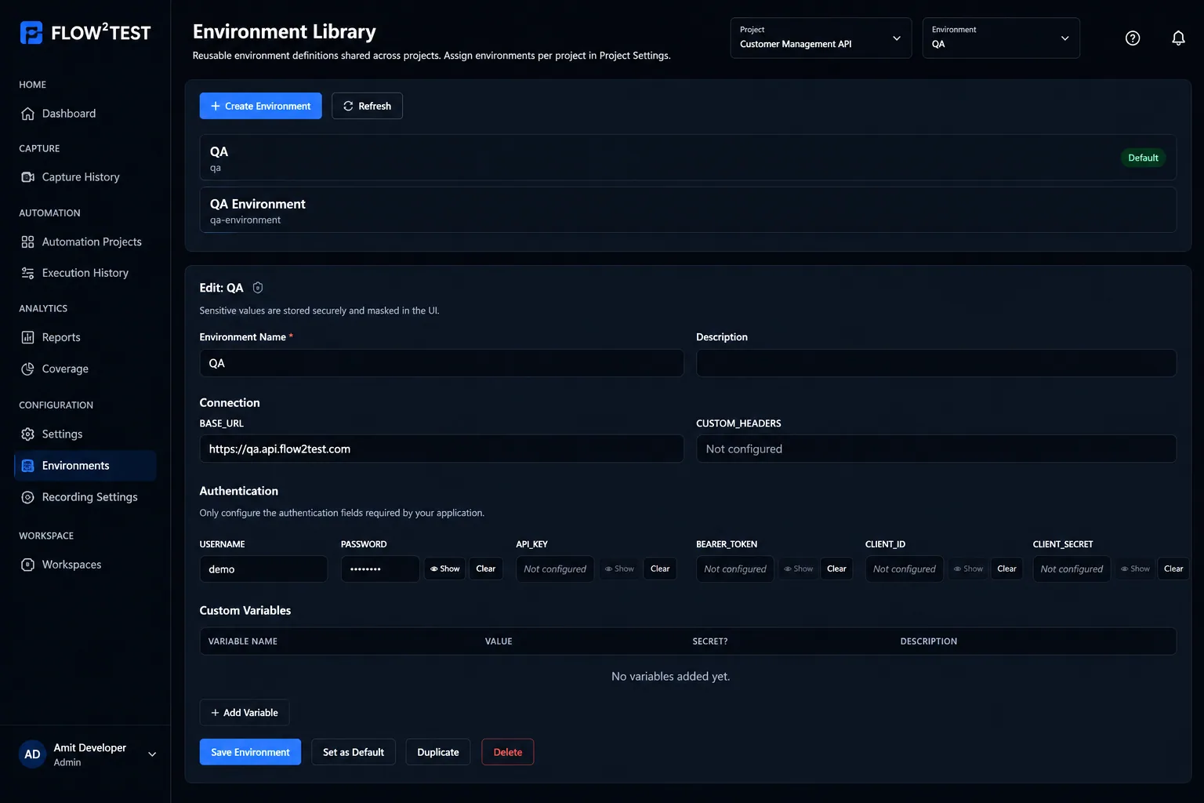Viewport: 1204px width, 803px height.
Task: Clear the PASSWORD field
Action: point(486,569)
